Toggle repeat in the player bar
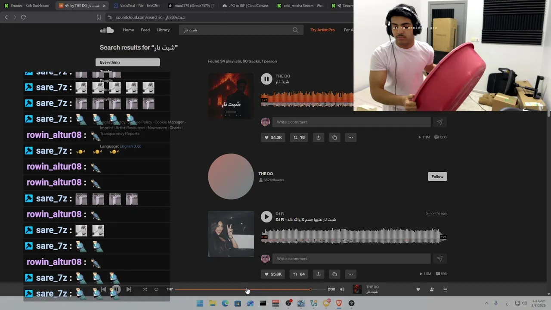 point(156,289)
